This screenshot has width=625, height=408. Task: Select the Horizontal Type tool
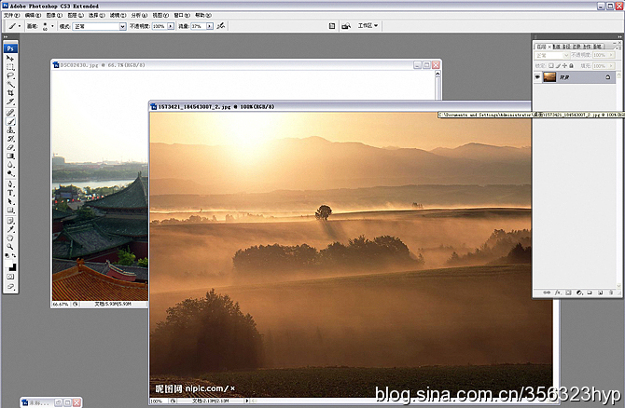coord(11,193)
